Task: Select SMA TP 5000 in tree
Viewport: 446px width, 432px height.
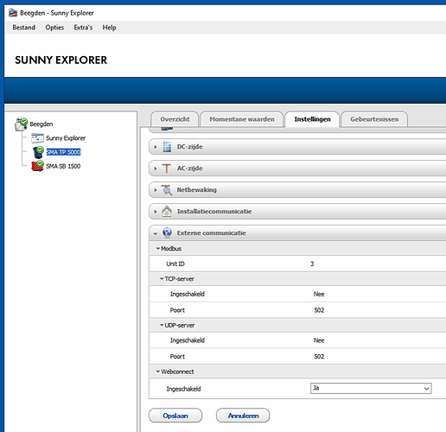Action: pyautogui.click(x=63, y=152)
